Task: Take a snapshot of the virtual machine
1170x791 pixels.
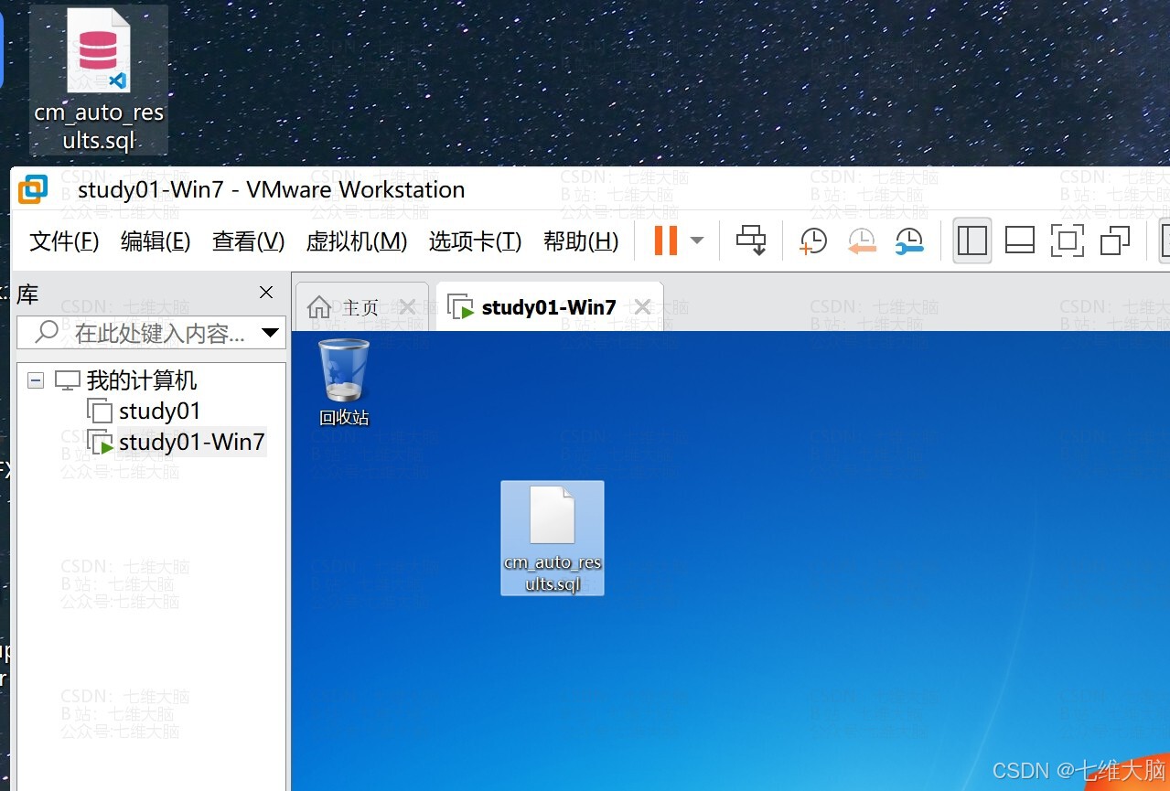Action: tap(813, 241)
